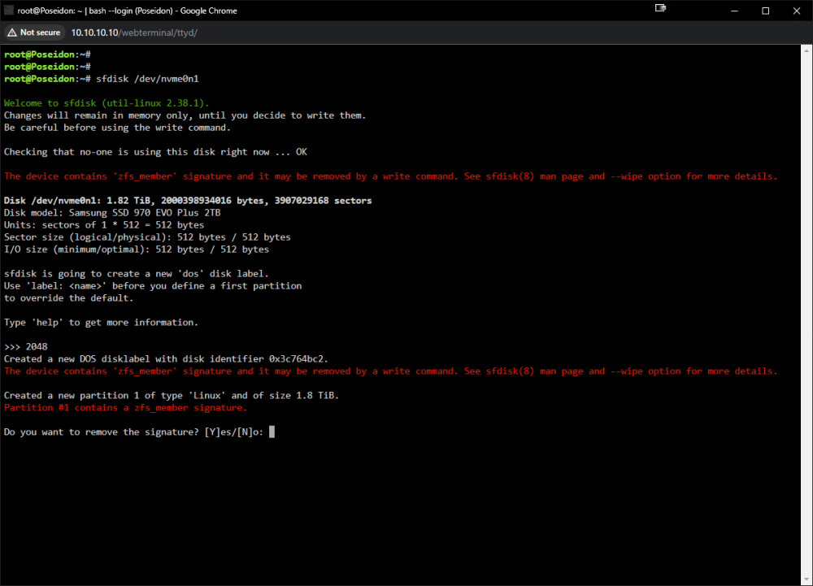Click 'Be careful before using the write command.' line
The height and width of the screenshot is (586, 813).
click(117, 128)
